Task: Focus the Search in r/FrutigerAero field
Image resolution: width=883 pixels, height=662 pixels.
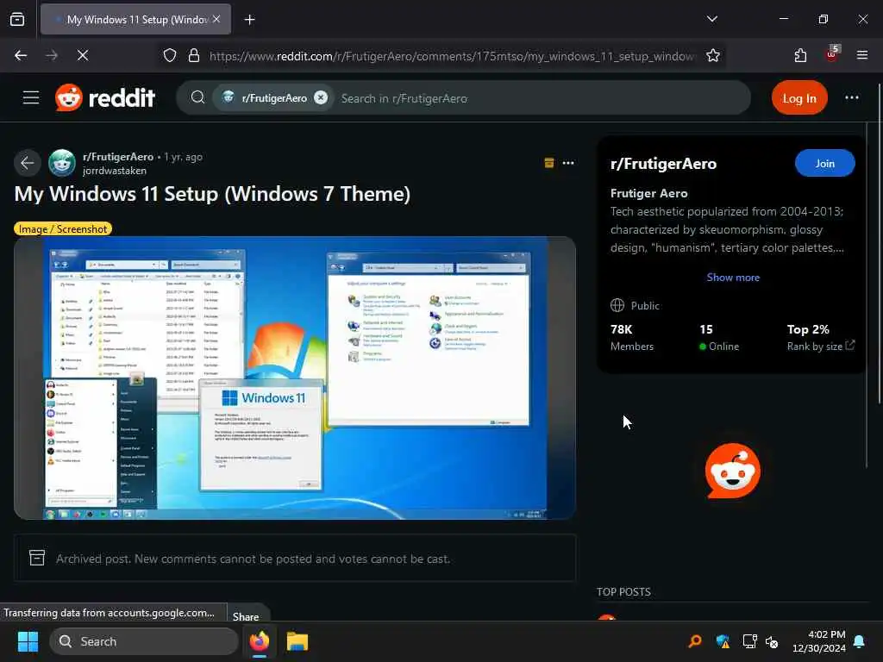Action: [541, 98]
